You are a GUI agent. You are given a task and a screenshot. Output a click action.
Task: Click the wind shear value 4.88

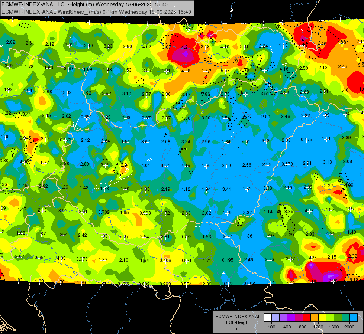click(186, 71)
